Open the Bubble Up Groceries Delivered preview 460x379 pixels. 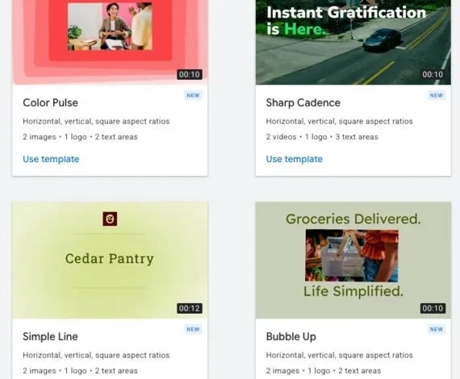point(353,260)
